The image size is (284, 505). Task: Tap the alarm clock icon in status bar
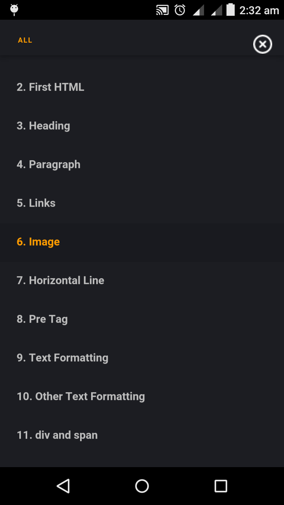click(179, 10)
